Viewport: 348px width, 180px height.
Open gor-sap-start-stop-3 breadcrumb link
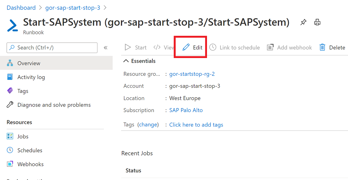[x=73, y=8]
